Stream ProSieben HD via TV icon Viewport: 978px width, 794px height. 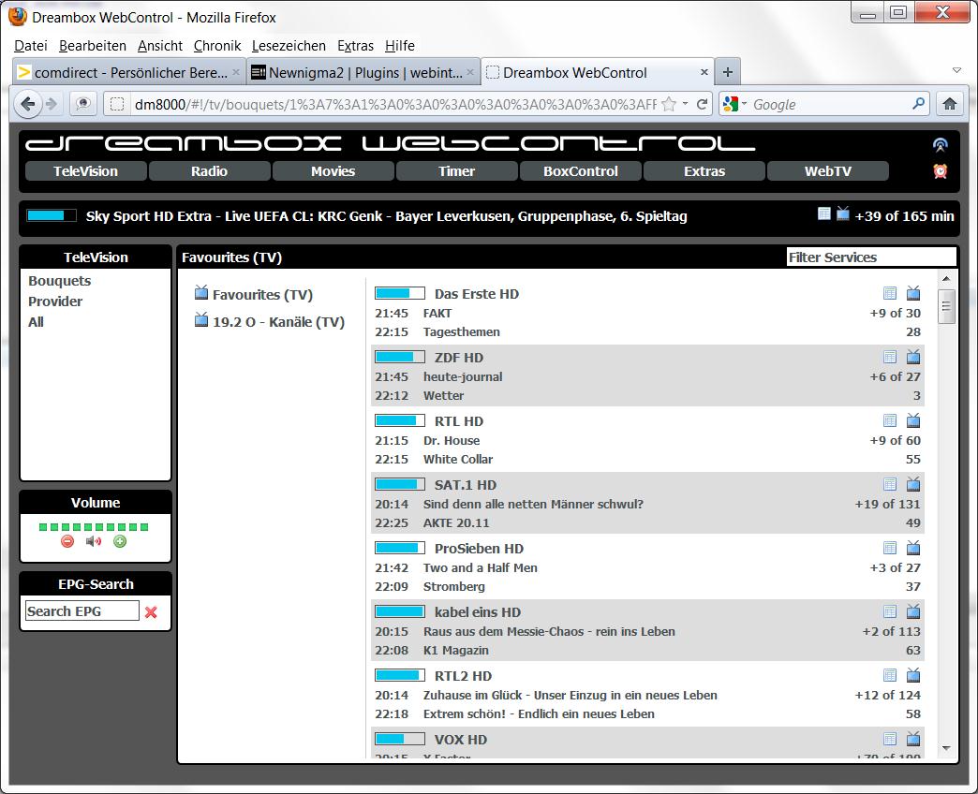pyautogui.click(x=913, y=548)
